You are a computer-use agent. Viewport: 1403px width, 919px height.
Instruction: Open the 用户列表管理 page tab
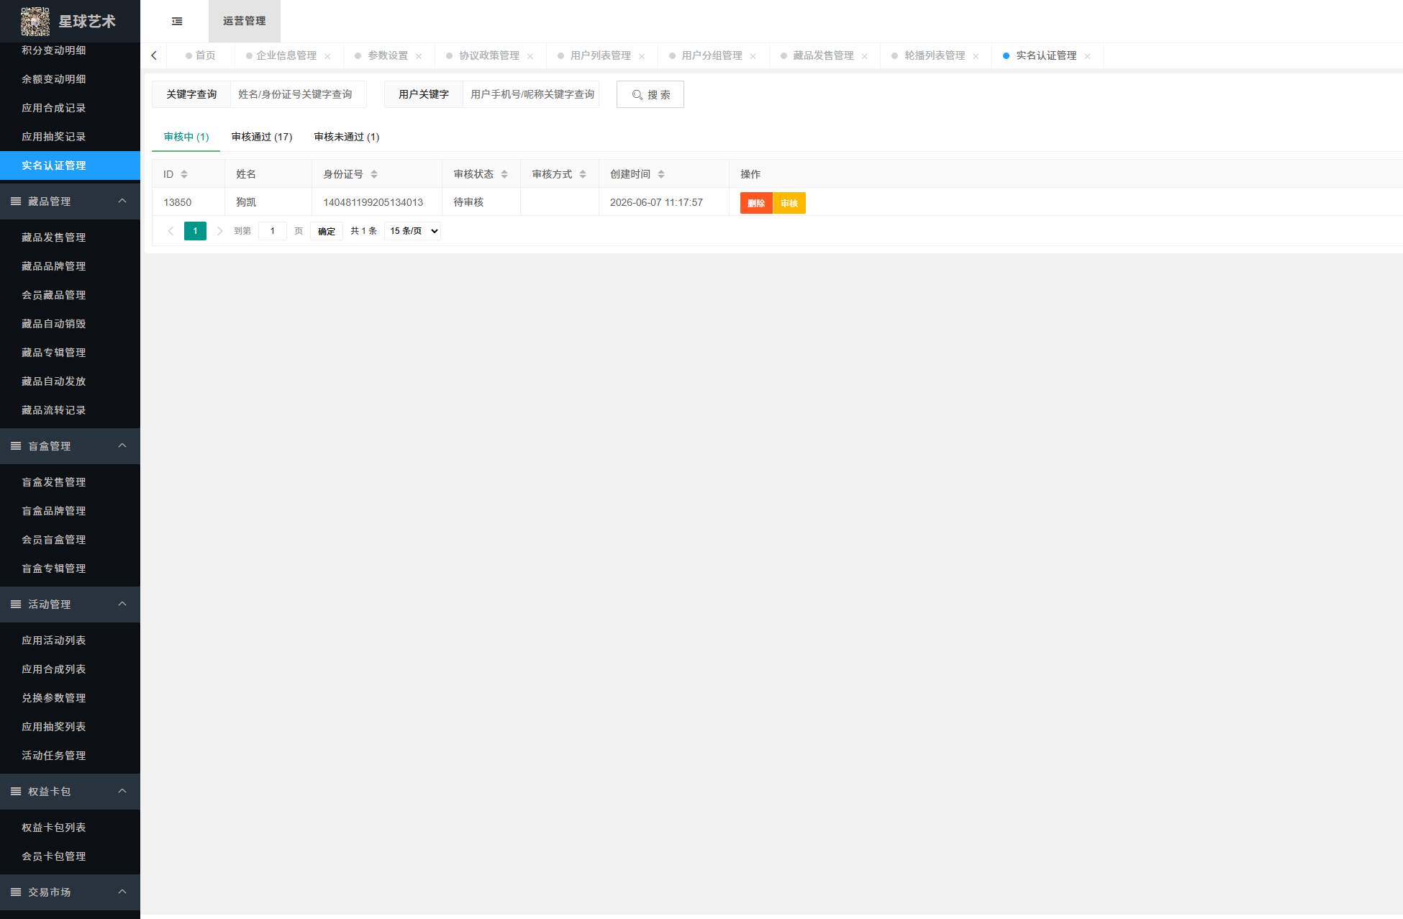click(x=600, y=55)
